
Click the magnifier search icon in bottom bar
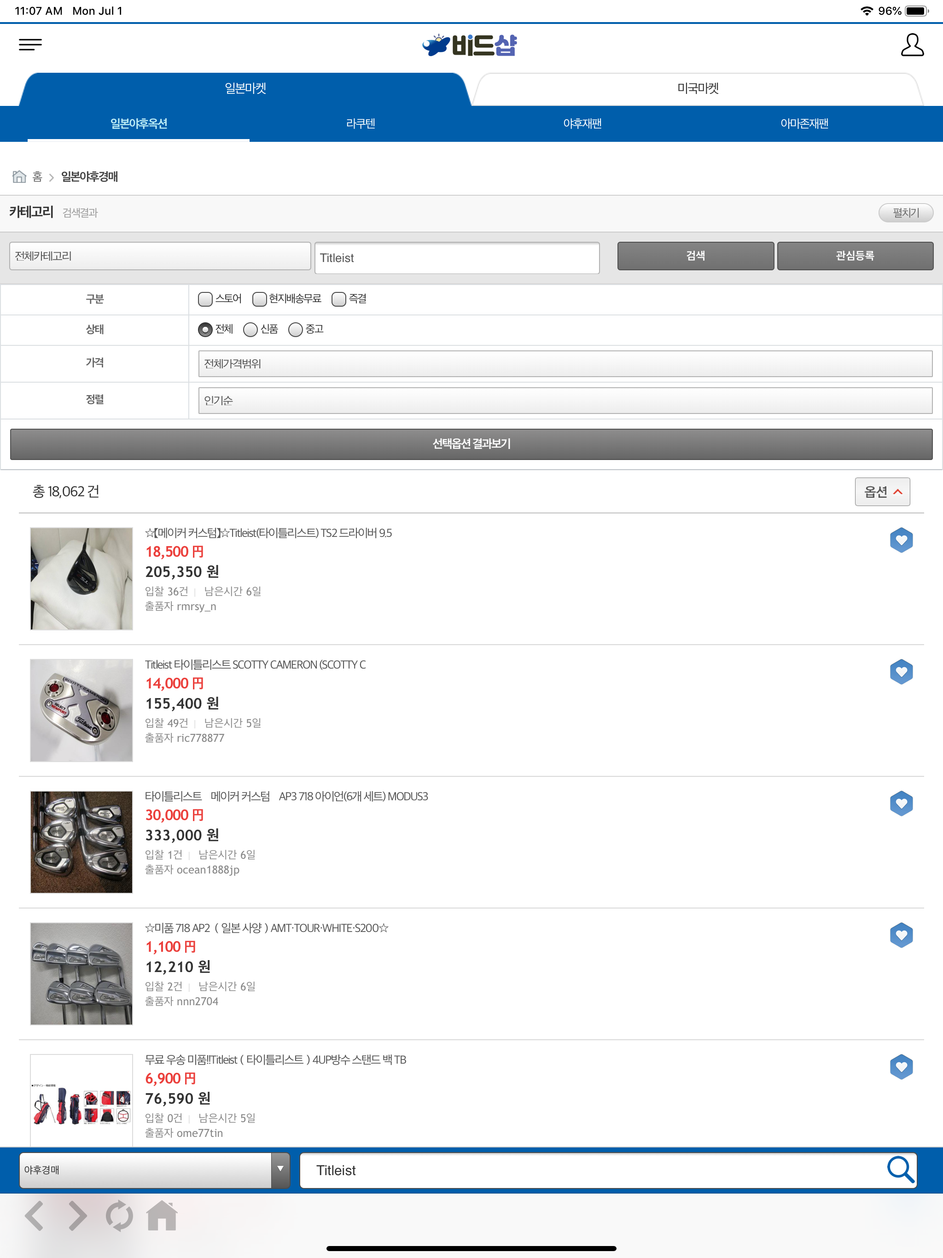(x=900, y=1171)
